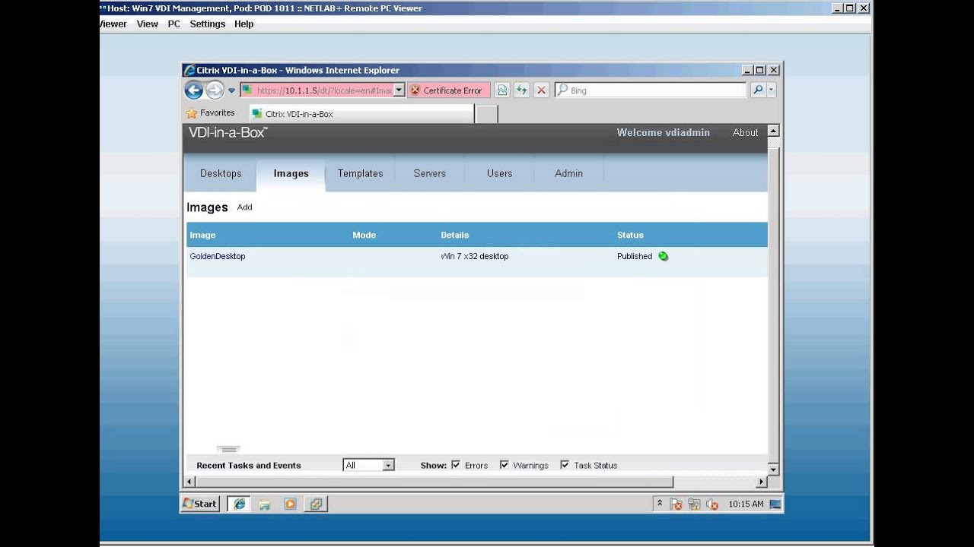Click the VDI-in-a-Box logo heading
This screenshot has height=547, width=974.
pyautogui.click(x=228, y=132)
